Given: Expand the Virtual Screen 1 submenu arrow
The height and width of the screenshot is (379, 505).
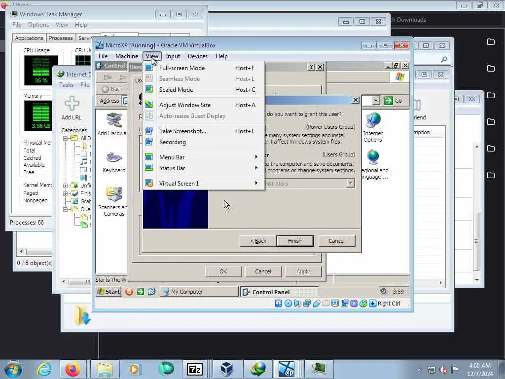Looking at the screenshot, I should click(x=256, y=183).
